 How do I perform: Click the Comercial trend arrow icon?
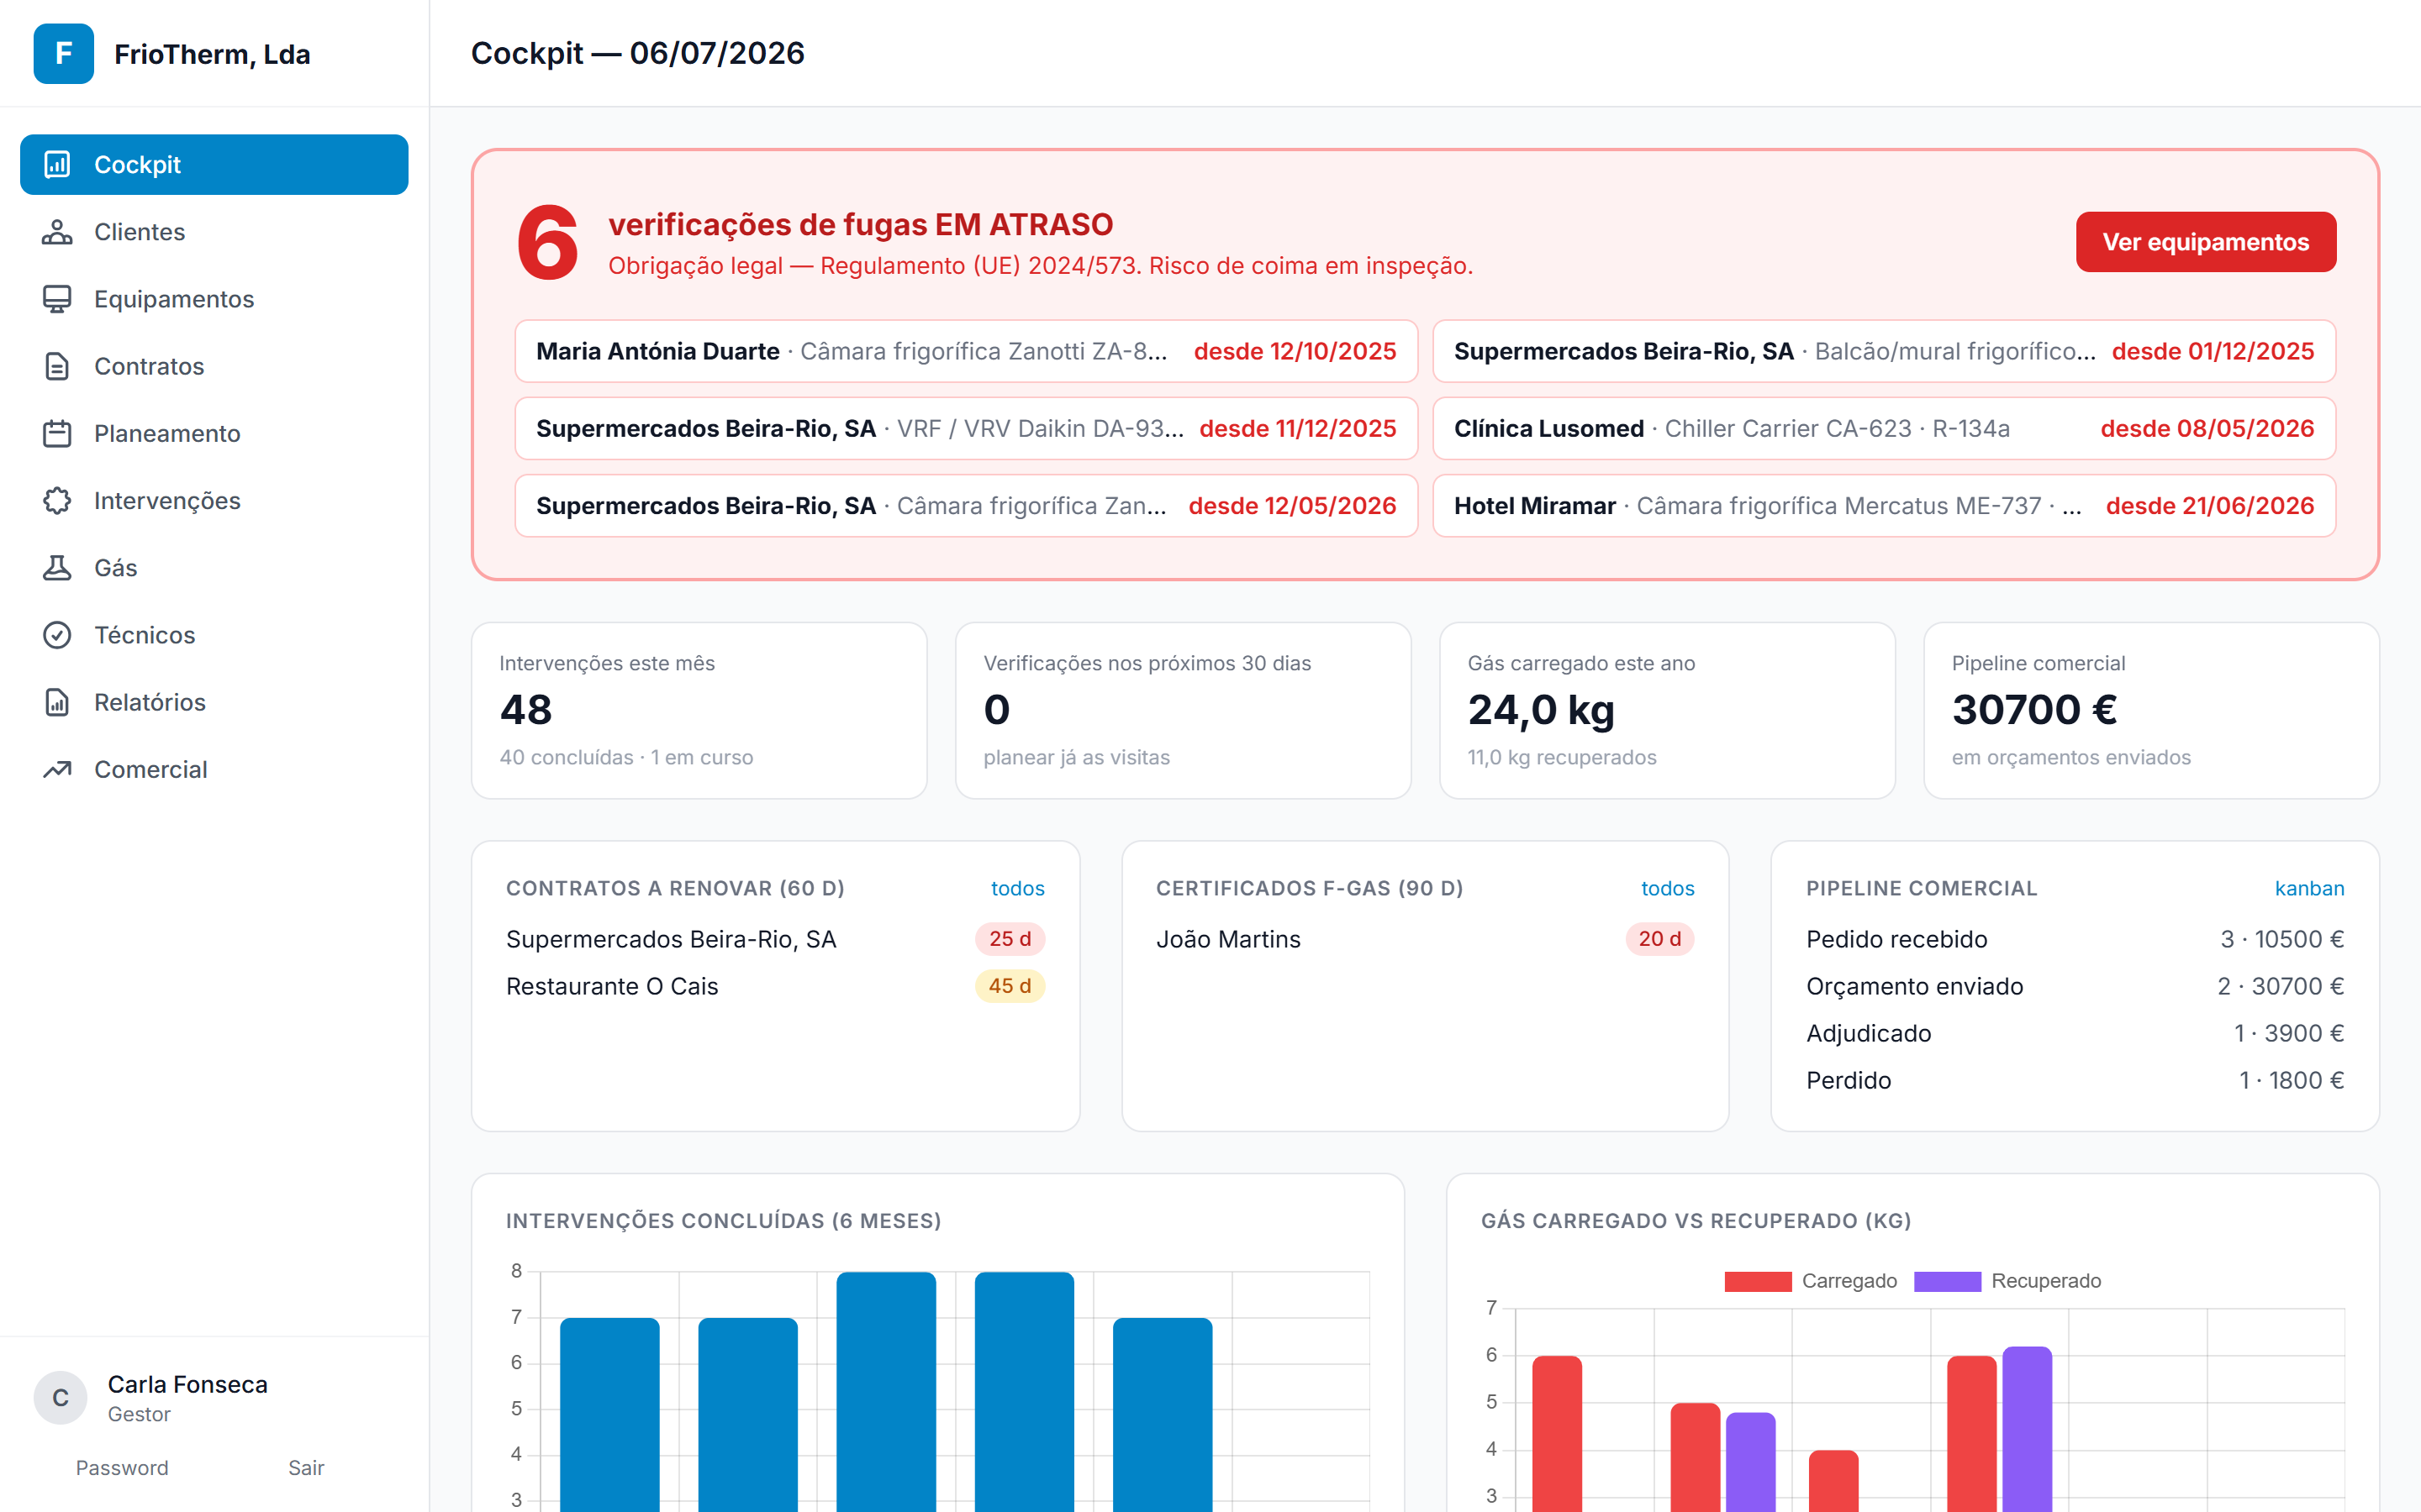[57, 769]
